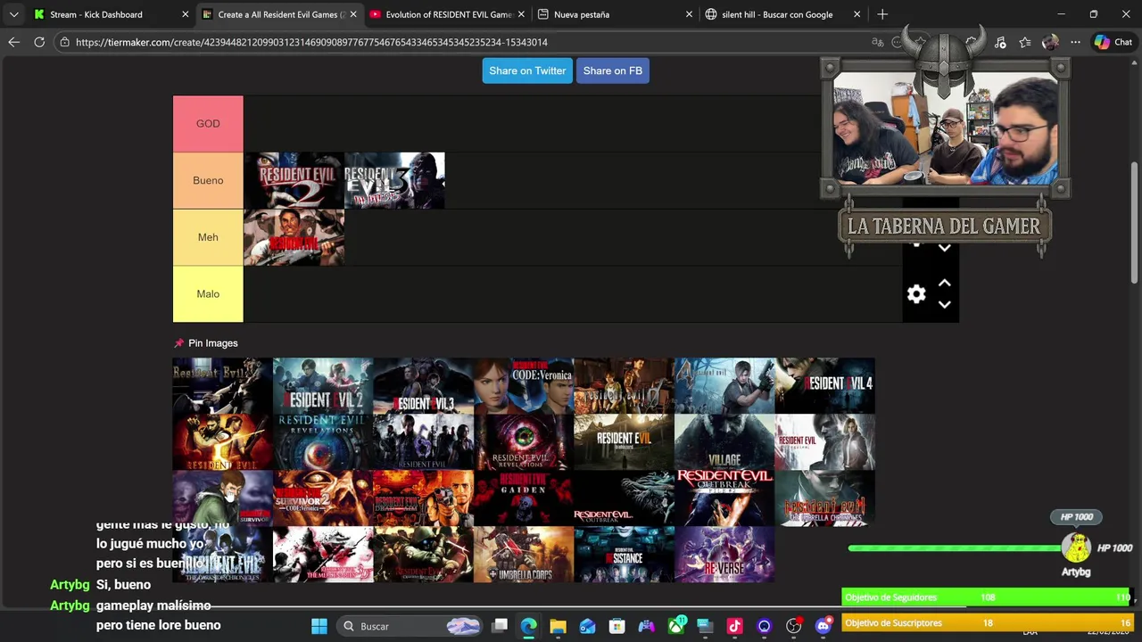Open the Favorites list icon
The image size is (1142, 642).
tap(1025, 42)
